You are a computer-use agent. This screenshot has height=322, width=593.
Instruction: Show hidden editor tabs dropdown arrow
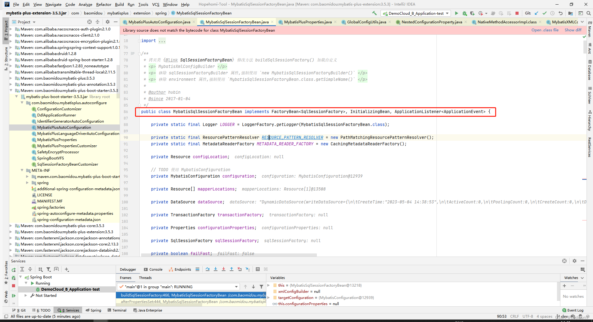pyautogui.click(x=583, y=22)
